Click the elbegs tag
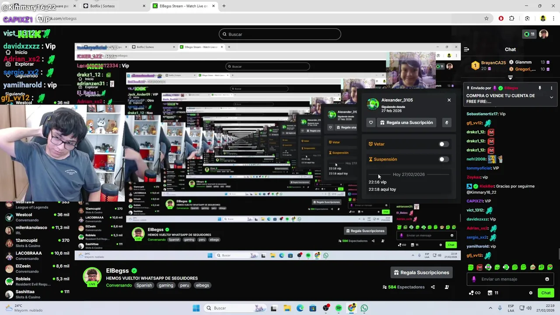Viewport: 560px width, 315px height. click(x=203, y=285)
